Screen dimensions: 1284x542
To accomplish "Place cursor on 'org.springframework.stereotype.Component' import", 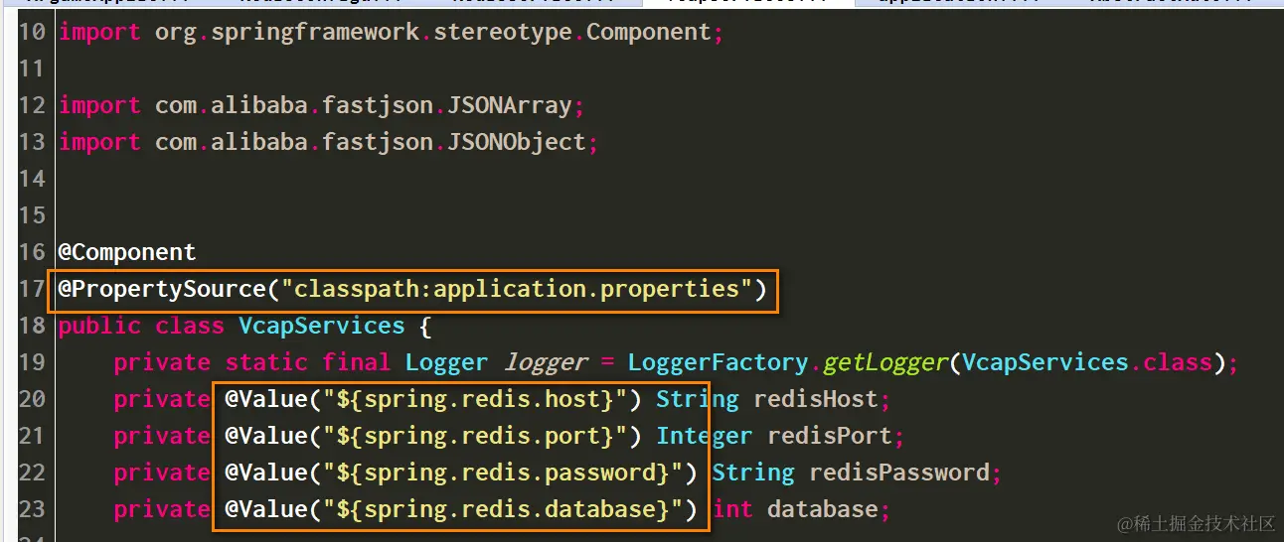I will coord(433,33).
